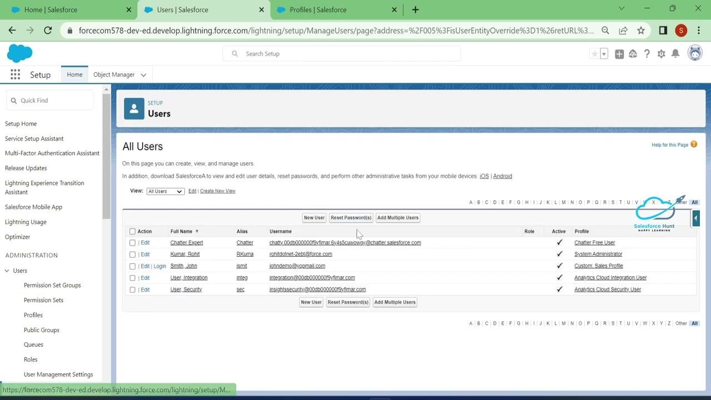Viewport: 711px width, 400px height.
Task: Open the setup gear icon
Action: [661, 54]
